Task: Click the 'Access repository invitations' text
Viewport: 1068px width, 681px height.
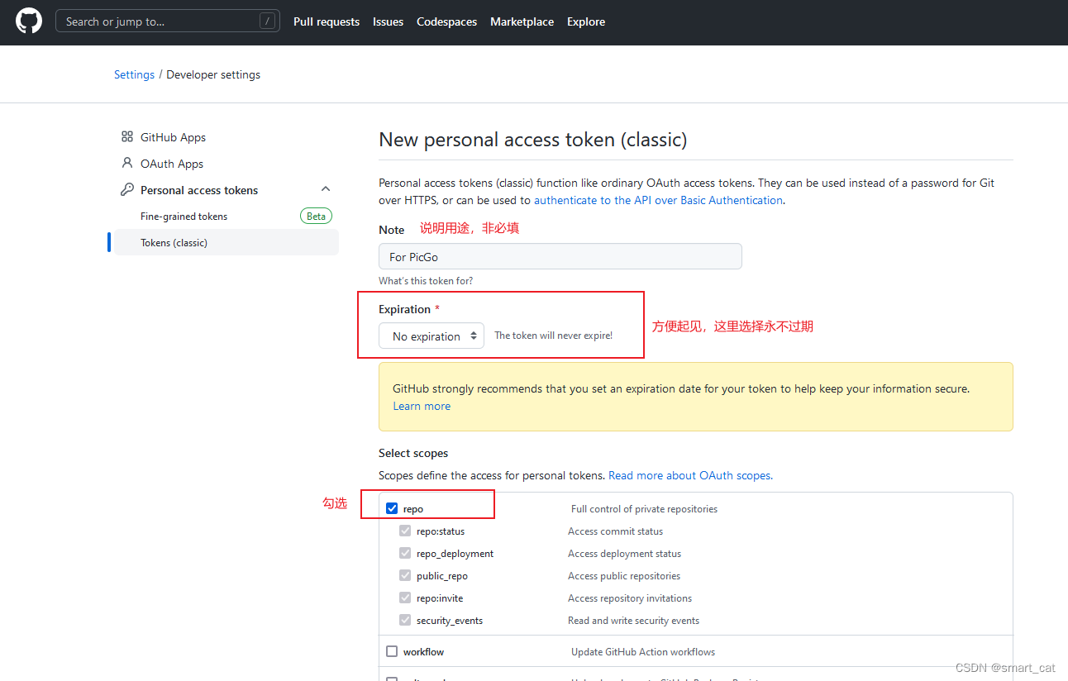Action: click(630, 598)
